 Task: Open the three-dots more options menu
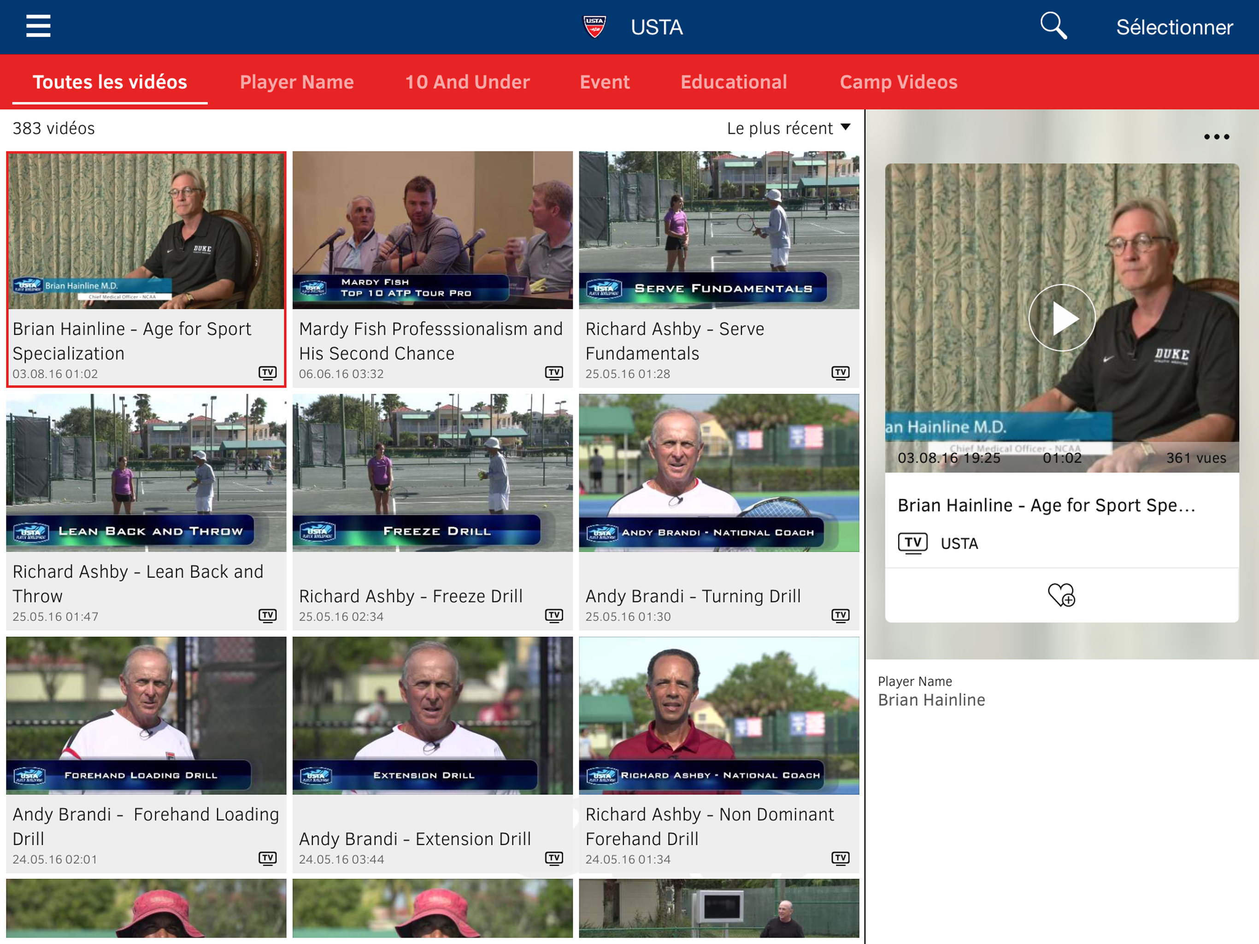(x=1216, y=136)
